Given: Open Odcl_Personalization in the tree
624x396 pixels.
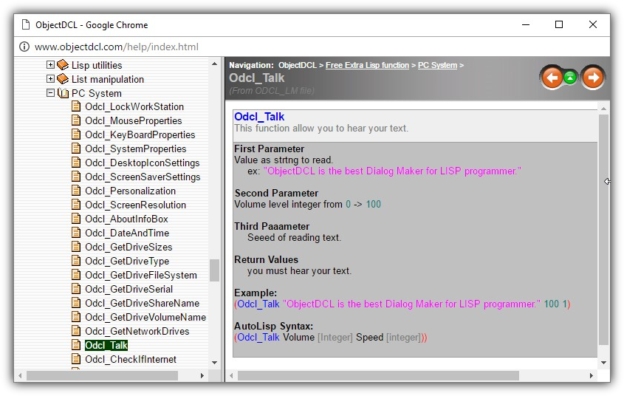Looking at the screenshot, I should coord(130,191).
